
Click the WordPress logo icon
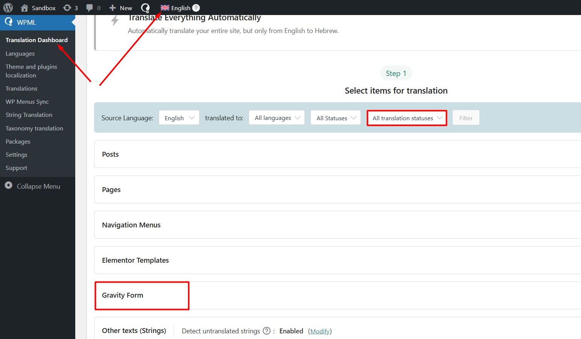(8, 8)
